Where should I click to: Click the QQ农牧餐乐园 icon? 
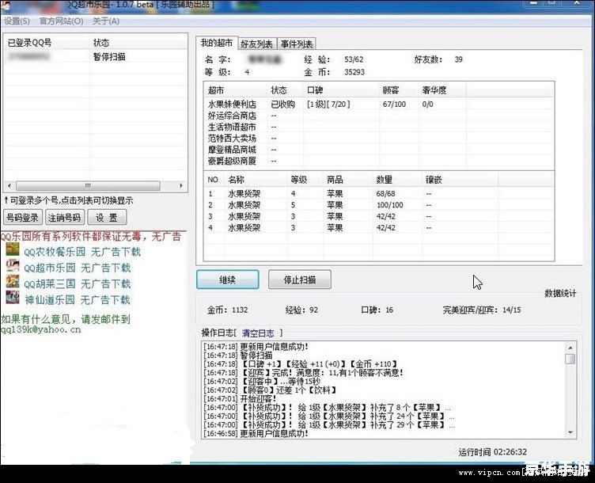(13, 249)
